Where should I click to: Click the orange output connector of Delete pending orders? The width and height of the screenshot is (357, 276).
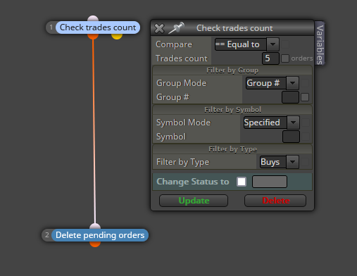(x=95, y=244)
